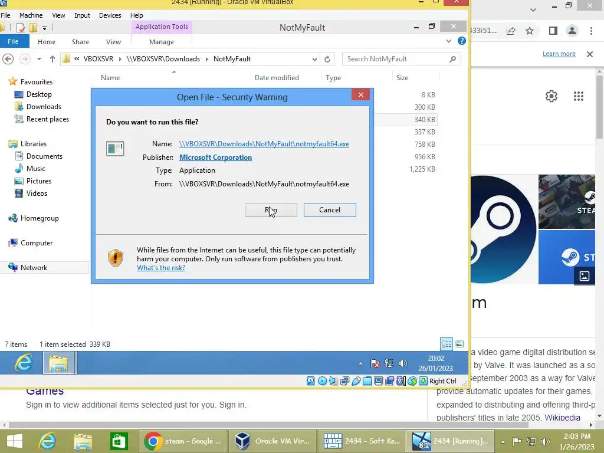Switch to the Oracle VM VirtualBox Manager taskbar button
Screen dimensions: 604x453
click(273, 441)
